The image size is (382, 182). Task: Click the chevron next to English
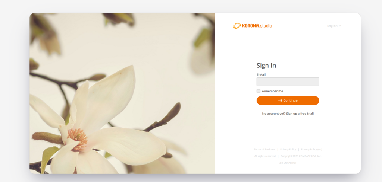click(340, 26)
